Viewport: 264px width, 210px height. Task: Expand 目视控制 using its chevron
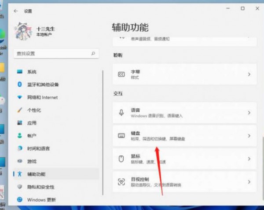click(249, 182)
